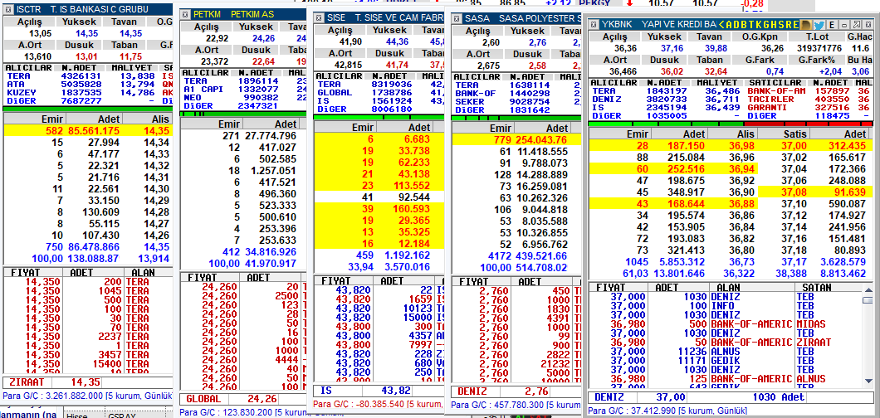Click the green buyer ratio bar in ISCTR window
The width and height of the screenshot is (880, 418).
click(x=87, y=109)
